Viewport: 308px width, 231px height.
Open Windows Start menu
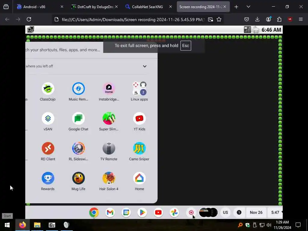(x=7, y=225)
